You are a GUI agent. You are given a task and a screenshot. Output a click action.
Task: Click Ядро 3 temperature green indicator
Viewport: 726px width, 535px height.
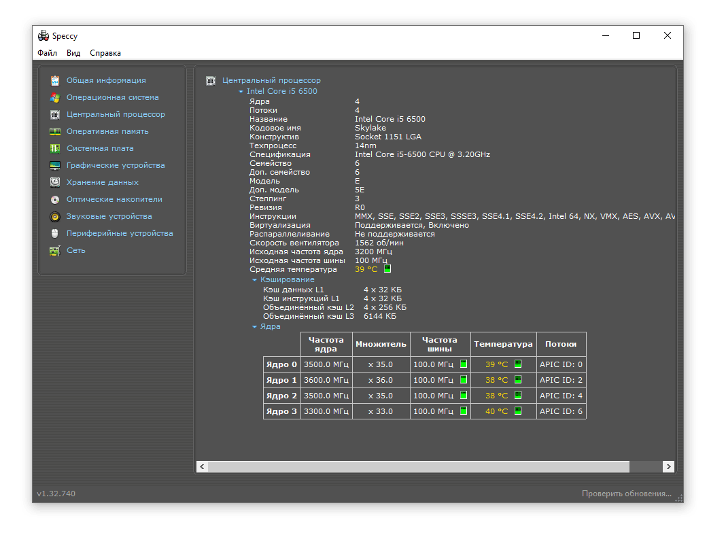coord(517,411)
